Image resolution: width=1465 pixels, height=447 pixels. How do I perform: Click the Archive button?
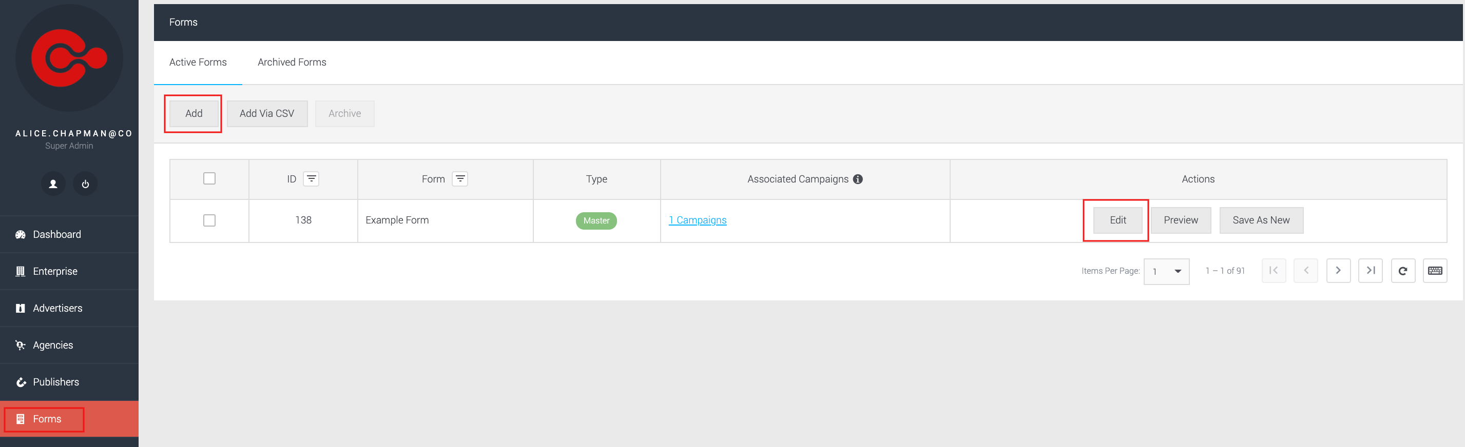tap(344, 114)
